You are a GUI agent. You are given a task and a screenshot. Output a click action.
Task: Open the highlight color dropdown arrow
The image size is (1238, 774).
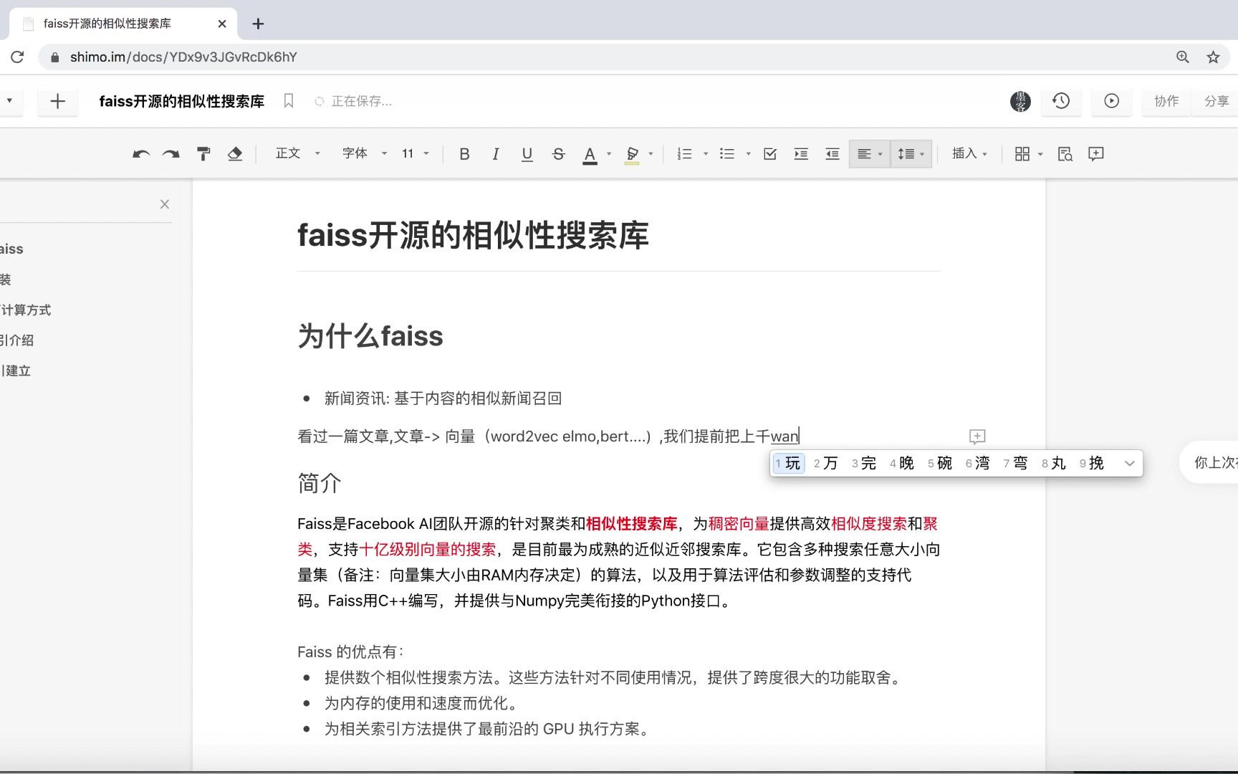651,154
